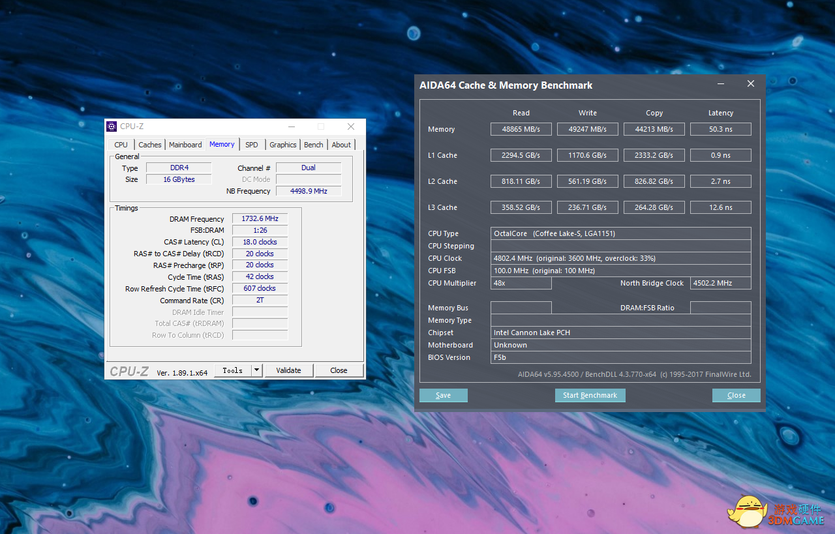Click the empty Memory Bus field
This screenshot has width=835, height=534.
pyautogui.click(x=521, y=308)
